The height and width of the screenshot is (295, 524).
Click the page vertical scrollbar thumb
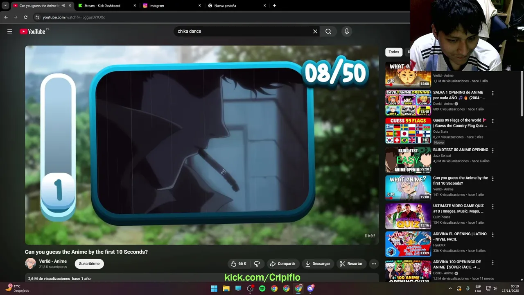pos(522,93)
